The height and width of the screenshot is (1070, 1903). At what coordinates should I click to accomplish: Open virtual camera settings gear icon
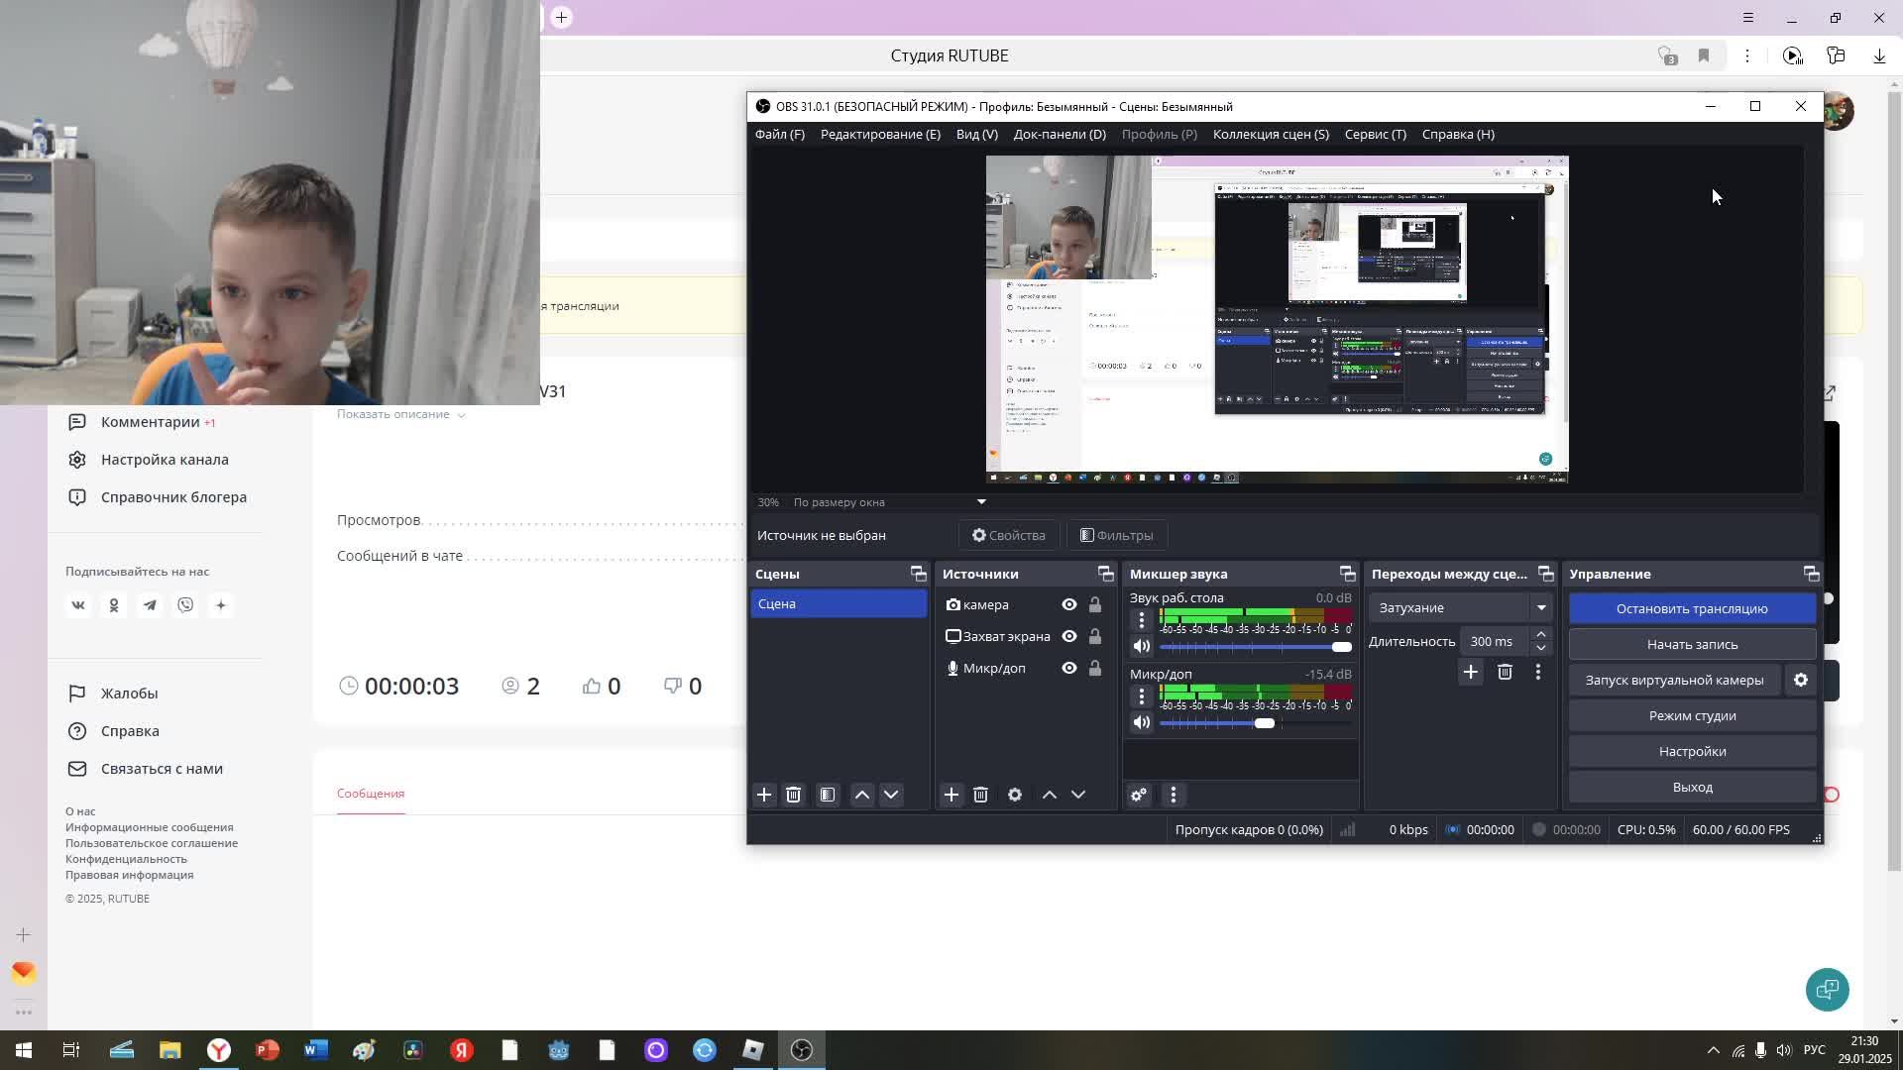(1801, 680)
